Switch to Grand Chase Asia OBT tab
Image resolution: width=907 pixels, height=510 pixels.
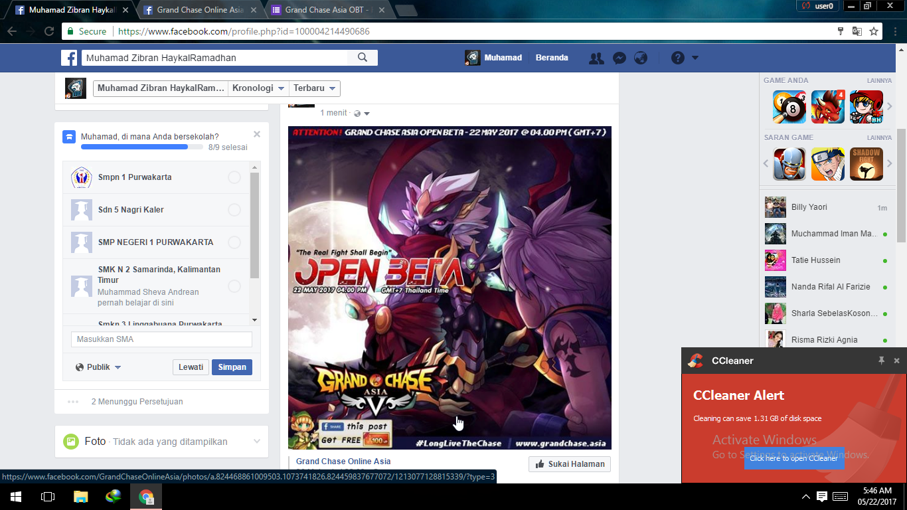coord(329,10)
